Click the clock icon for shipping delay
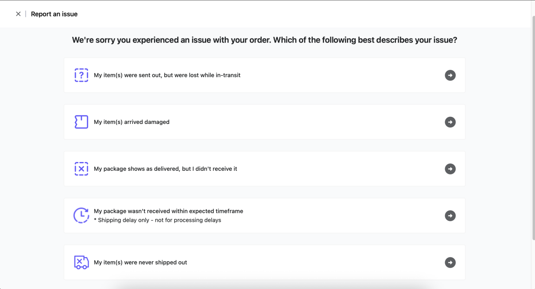Viewport: 535px width, 289px height. pyautogui.click(x=81, y=216)
